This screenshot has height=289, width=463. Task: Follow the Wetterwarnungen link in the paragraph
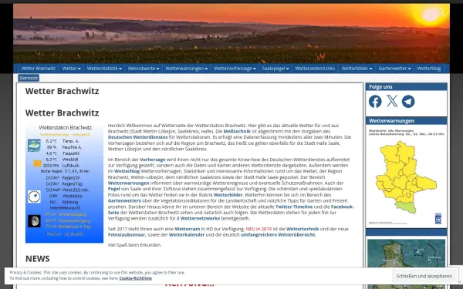click(128, 183)
